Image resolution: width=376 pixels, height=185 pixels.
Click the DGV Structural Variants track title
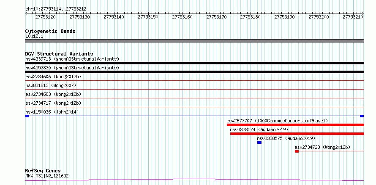59,54
